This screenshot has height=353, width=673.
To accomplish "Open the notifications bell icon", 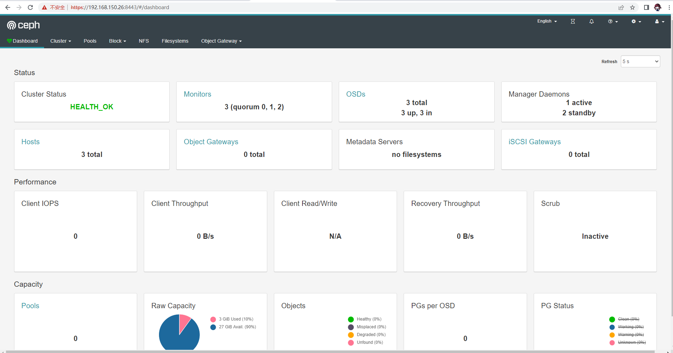I will point(592,22).
